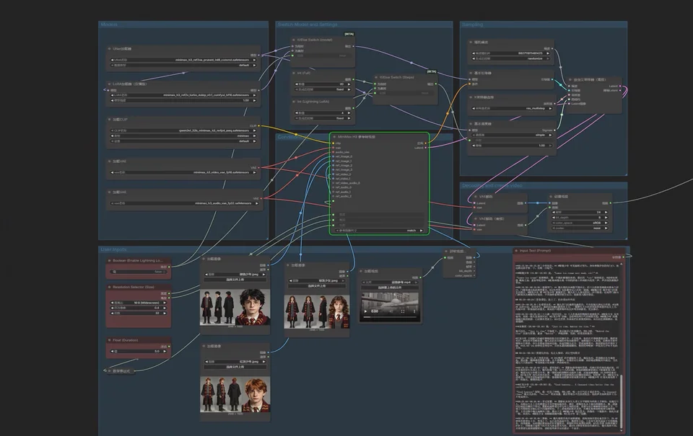693x436 pixels.
Task: Seek along the video preview progress bar
Action: (x=389, y=317)
